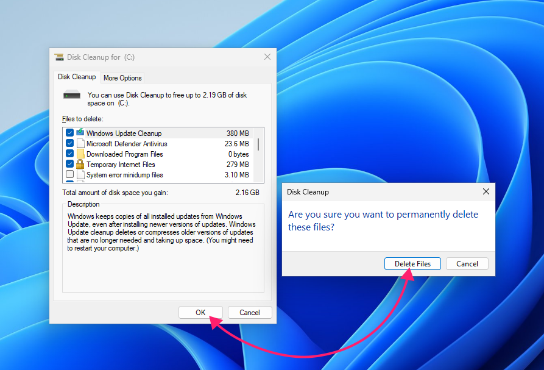Uncheck Downloaded Program Files checkbox
The width and height of the screenshot is (544, 370).
pyautogui.click(x=69, y=154)
